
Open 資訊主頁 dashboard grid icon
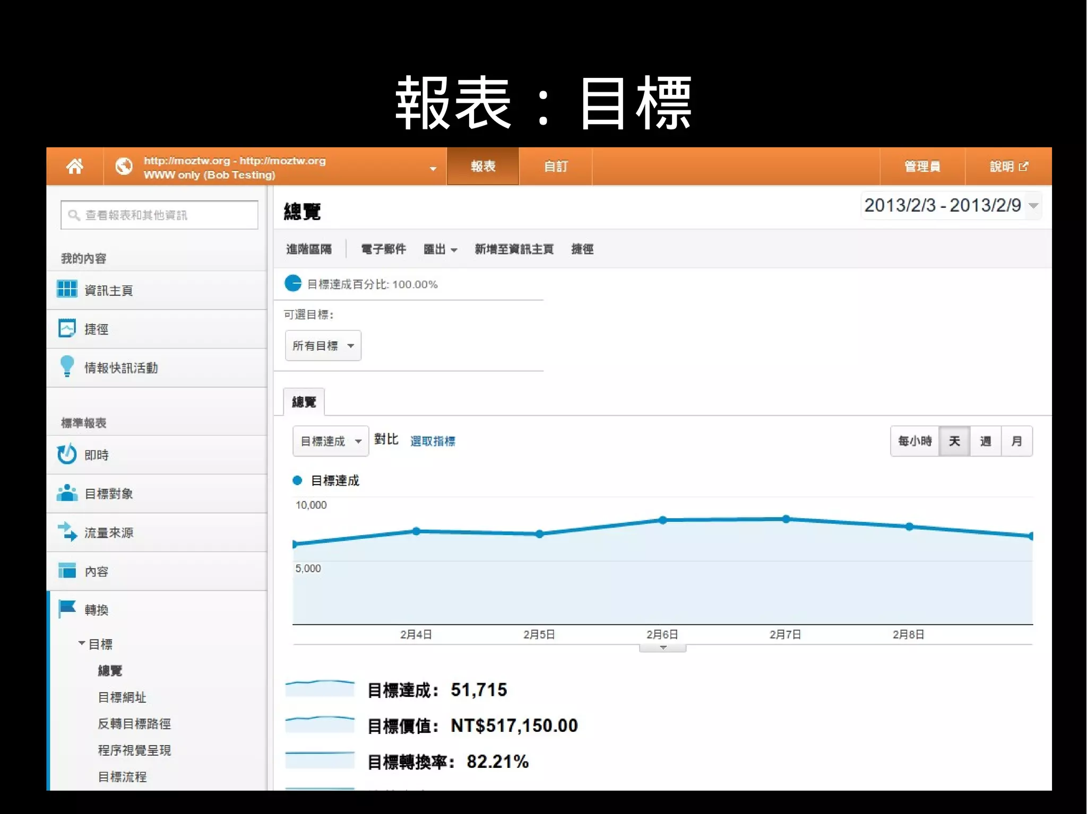[x=67, y=290]
